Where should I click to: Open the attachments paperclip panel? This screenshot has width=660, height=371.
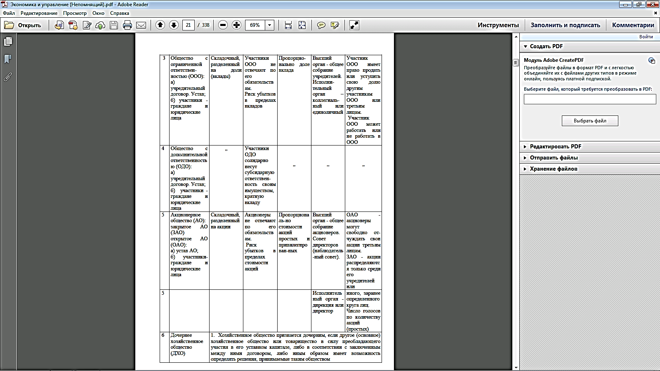8,77
